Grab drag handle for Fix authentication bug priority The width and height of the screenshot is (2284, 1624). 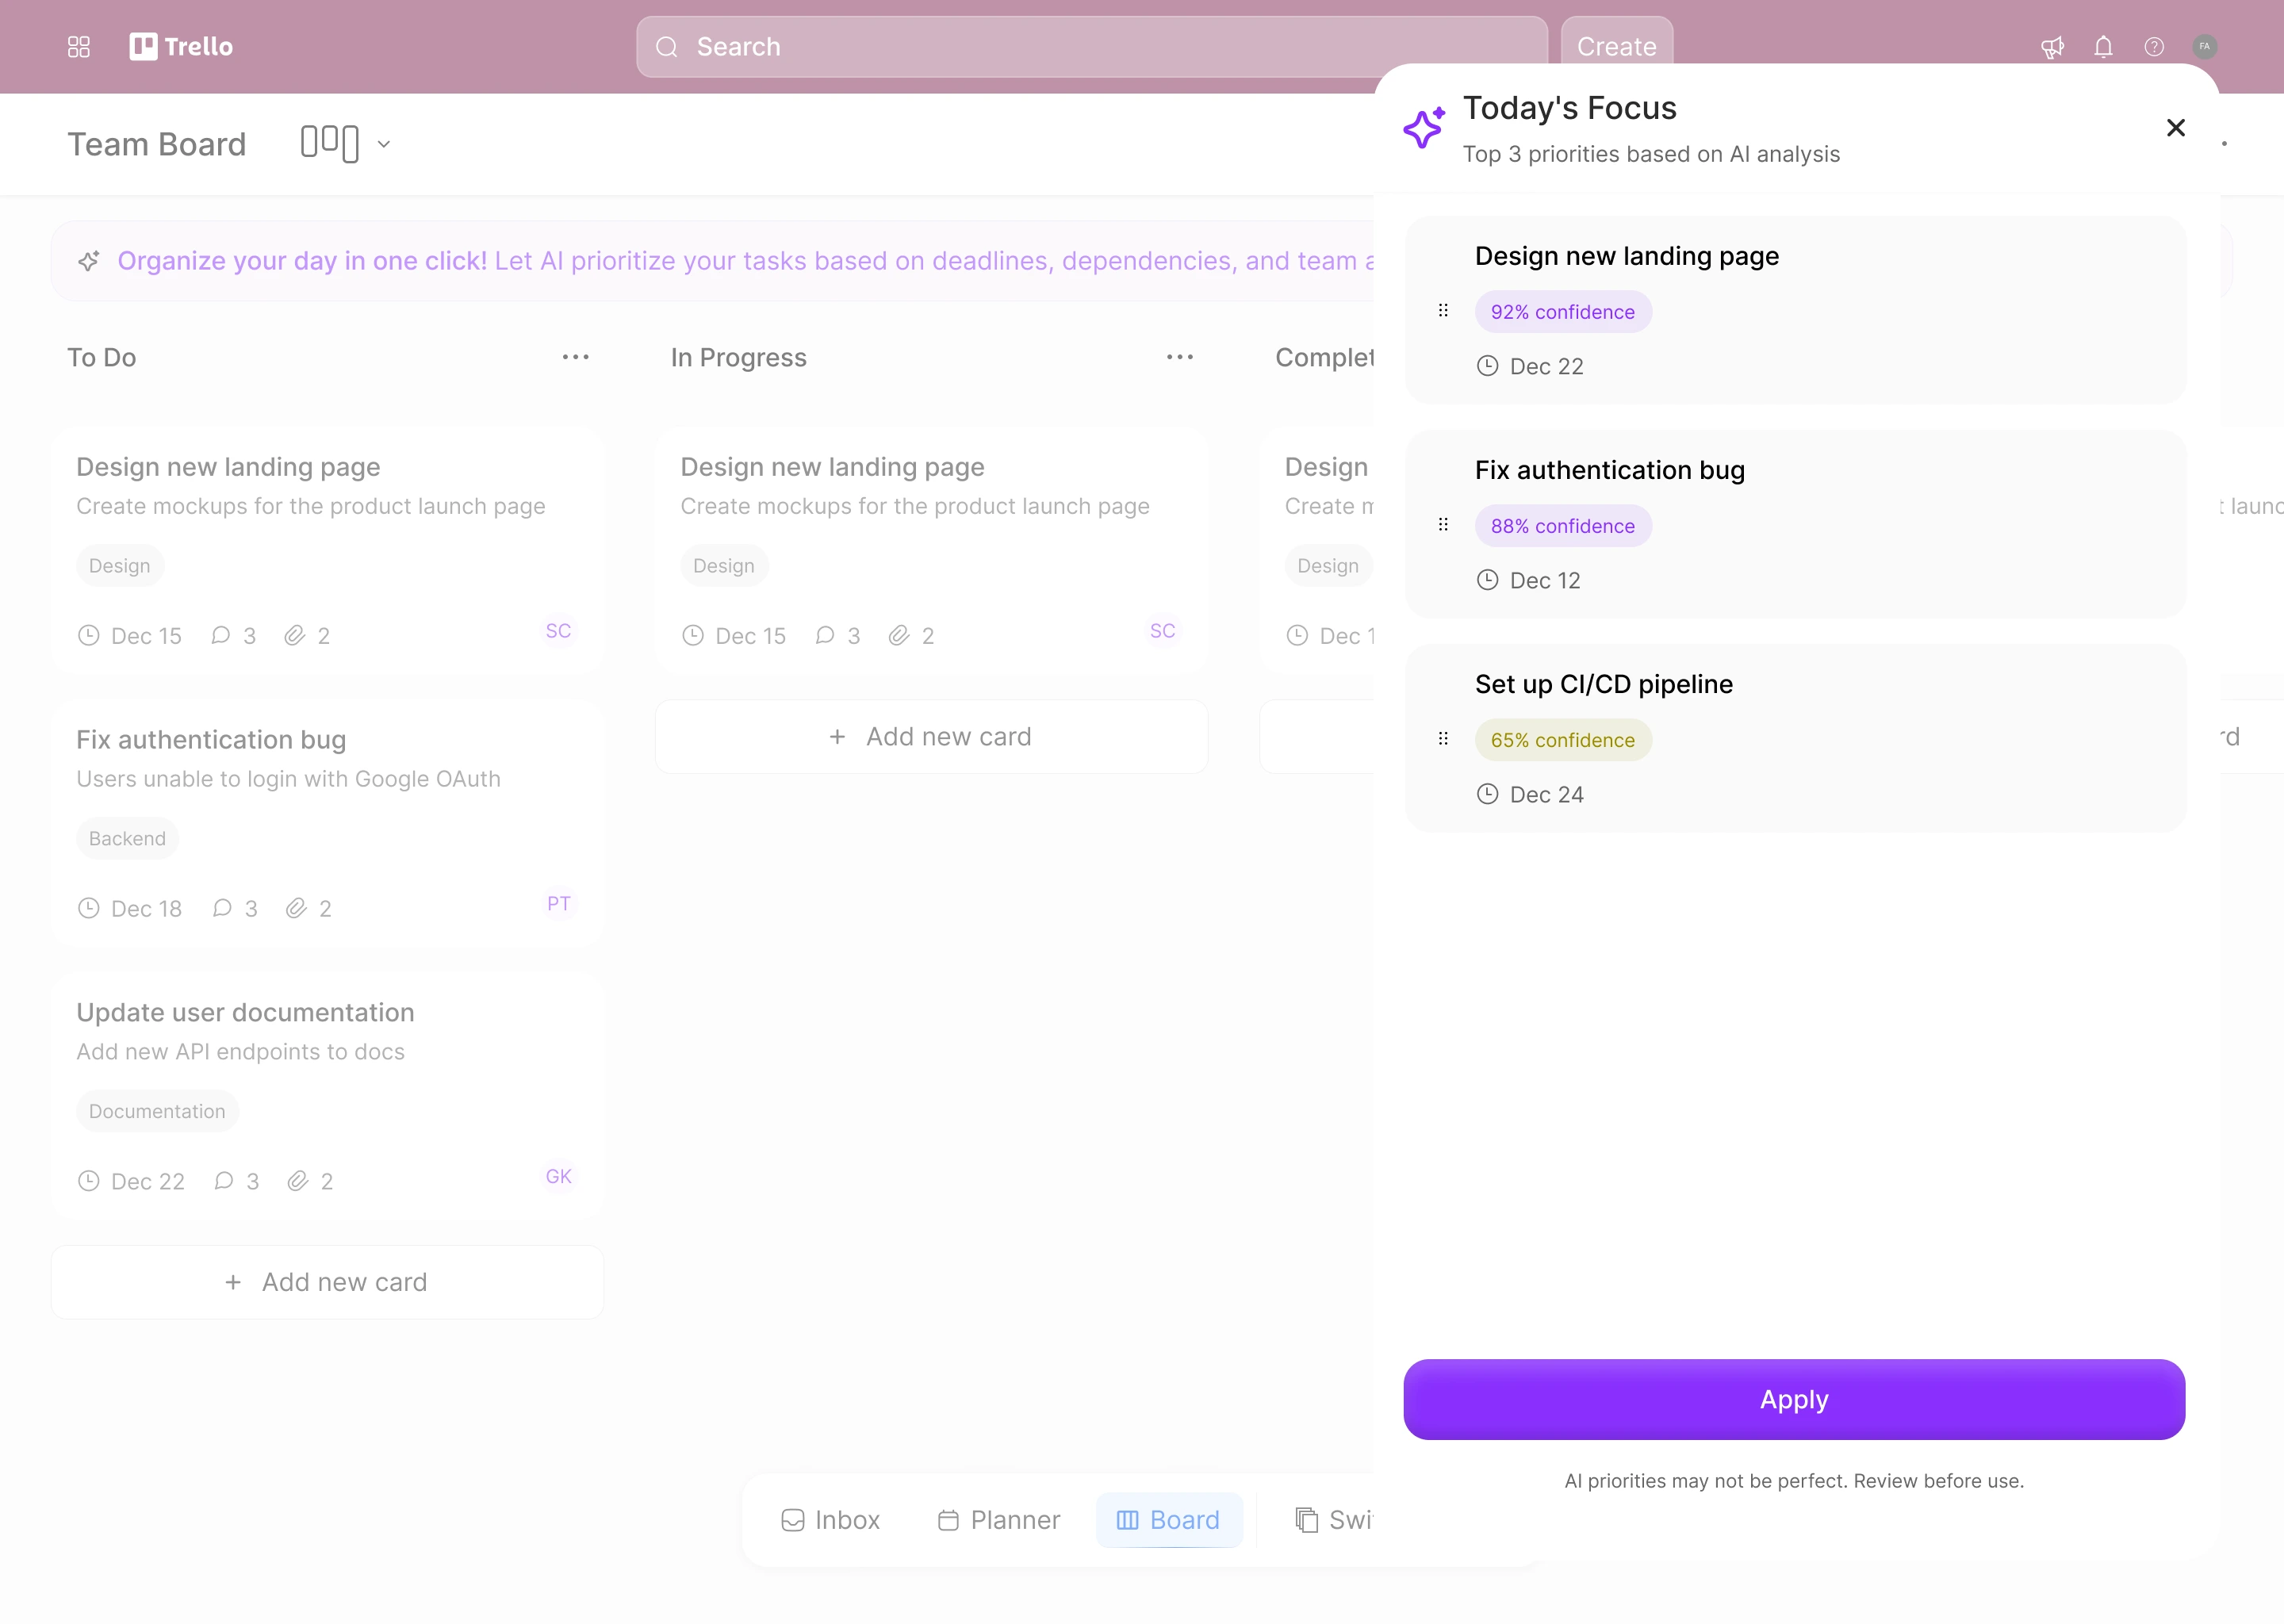coord(1443,525)
